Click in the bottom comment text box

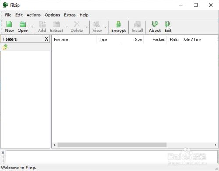(112, 157)
